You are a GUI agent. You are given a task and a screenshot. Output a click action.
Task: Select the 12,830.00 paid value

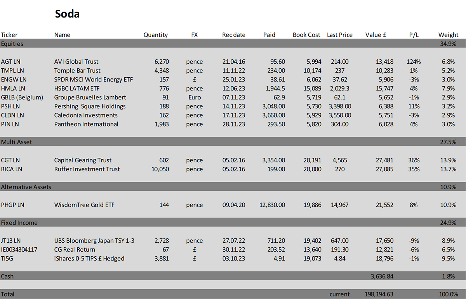pos(273,205)
